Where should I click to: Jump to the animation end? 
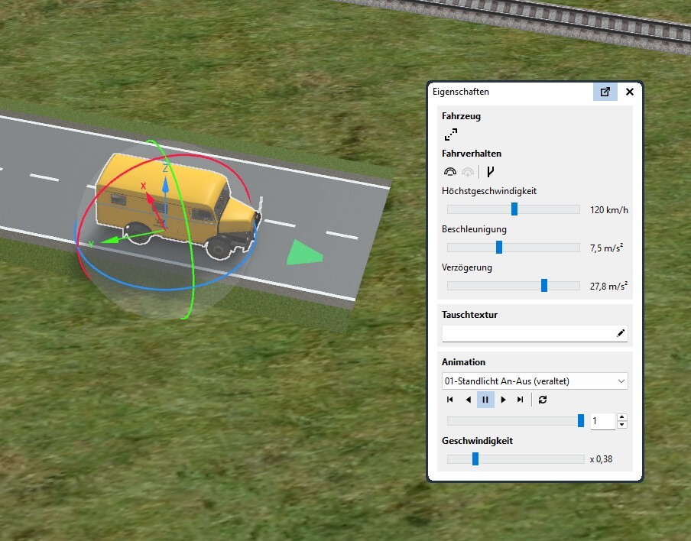pyautogui.click(x=521, y=400)
